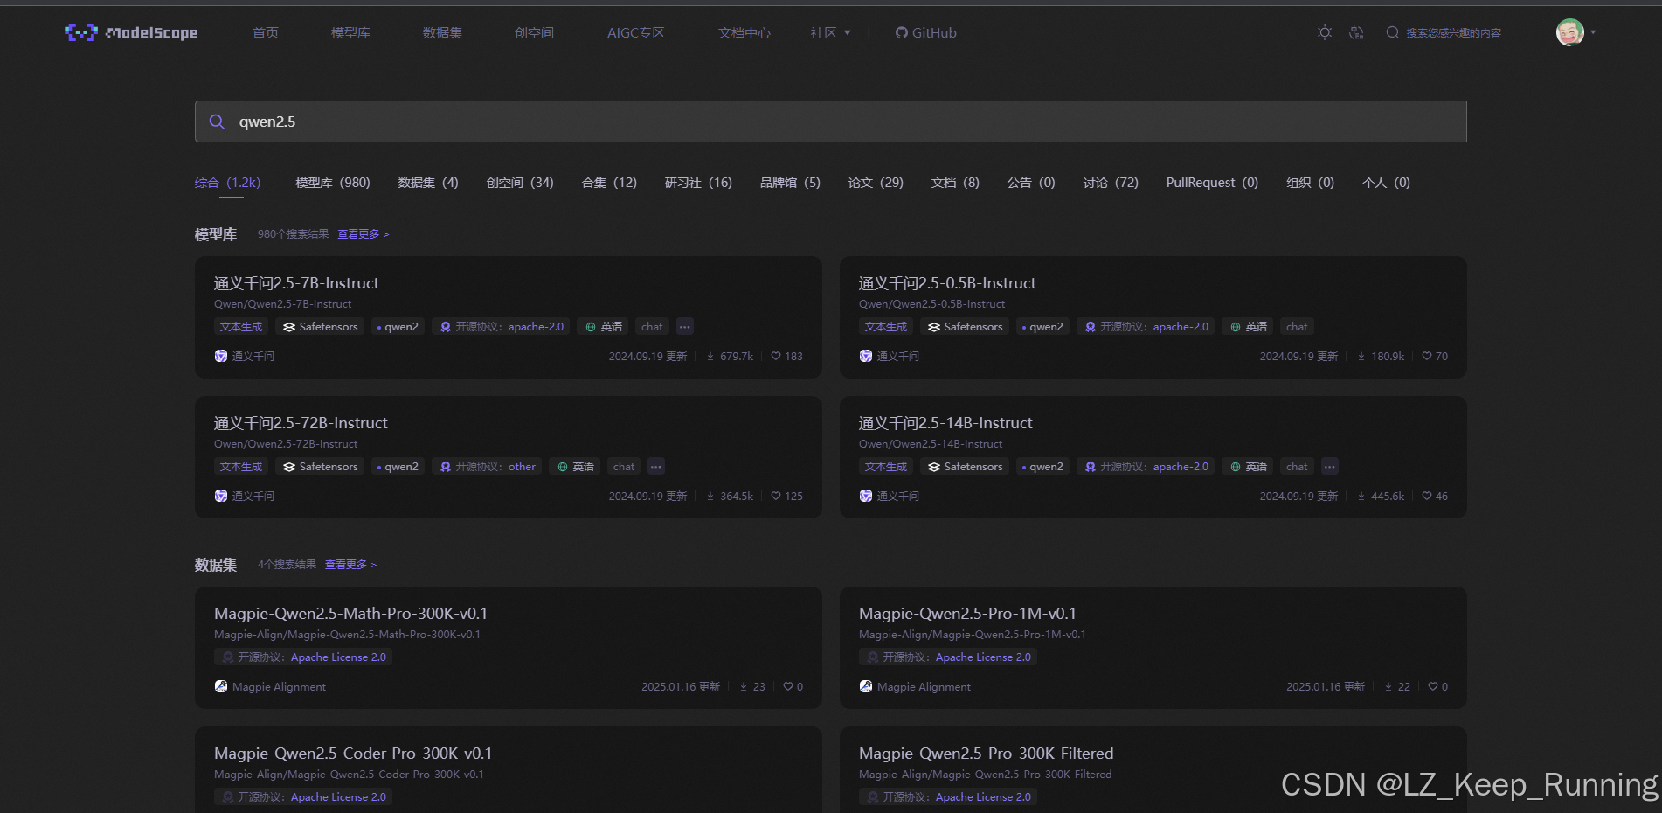This screenshot has height=813, width=1662.
Task: Click Magpie Alignment icon on Math-Pro card
Action: pos(221,686)
